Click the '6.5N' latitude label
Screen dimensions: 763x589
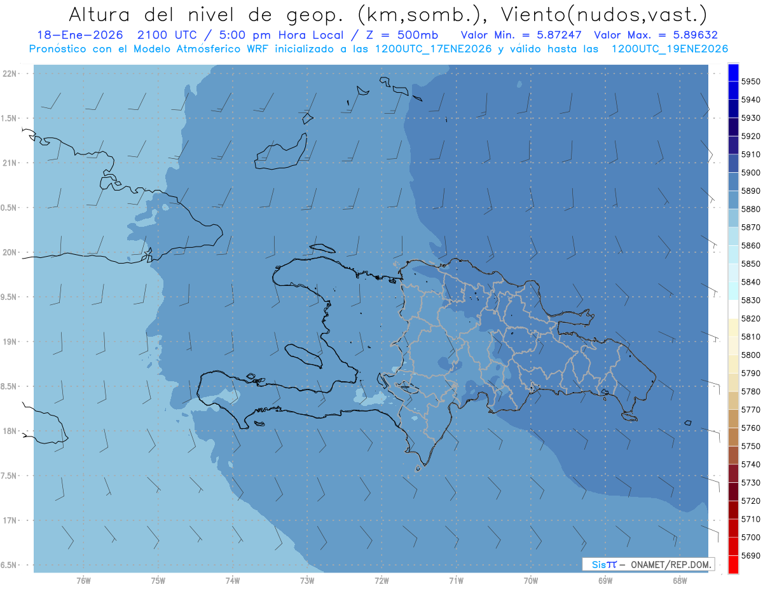point(10,565)
